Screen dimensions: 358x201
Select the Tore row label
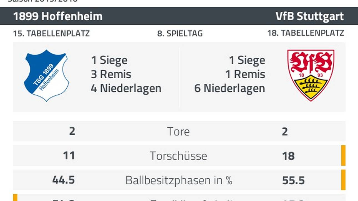178,132
